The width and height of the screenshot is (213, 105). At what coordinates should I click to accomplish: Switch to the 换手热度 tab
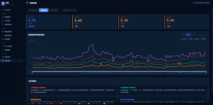pyautogui.click(x=44, y=10)
